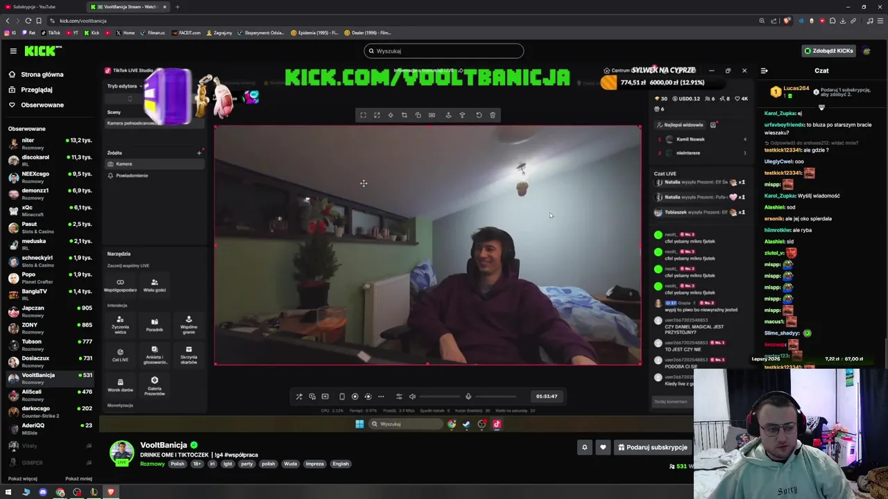This screenshot has height=499, width=888.
Task: Click the KICK logo
Action: 43,51
